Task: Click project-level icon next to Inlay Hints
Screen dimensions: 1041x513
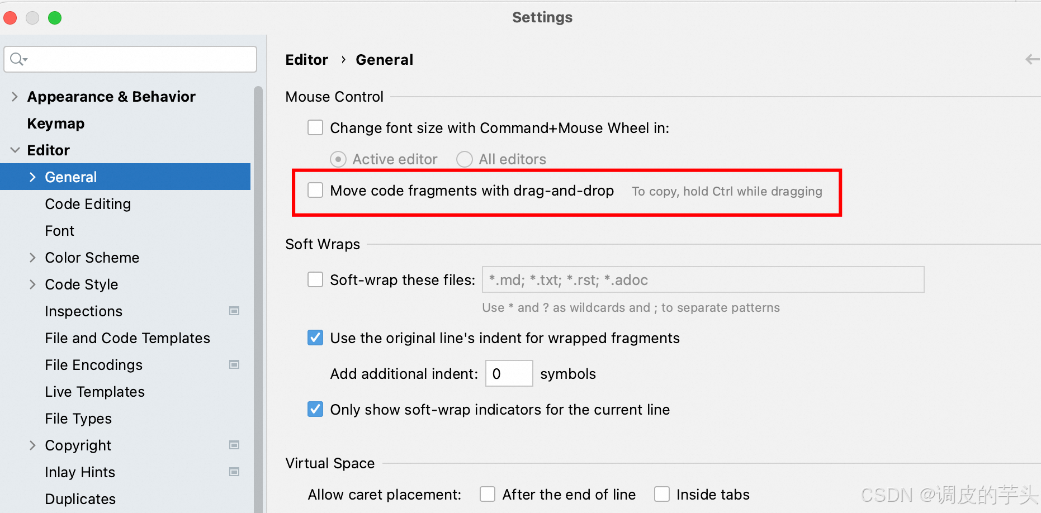Action: pos(234,472)
